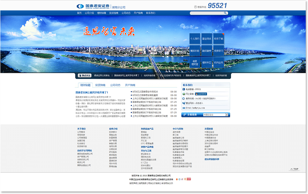Click 公司介绍 in the top navigation
The image size is (308, 194).
[89, 13]
